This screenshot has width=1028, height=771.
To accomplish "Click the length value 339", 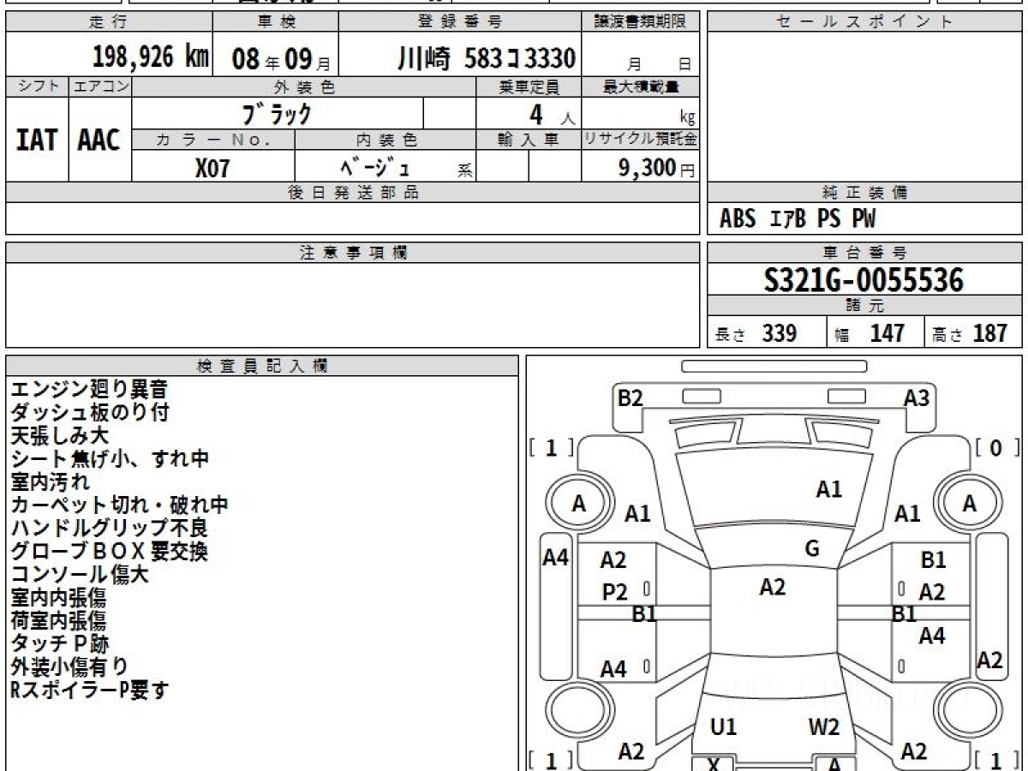I will (x=780, y=333).
